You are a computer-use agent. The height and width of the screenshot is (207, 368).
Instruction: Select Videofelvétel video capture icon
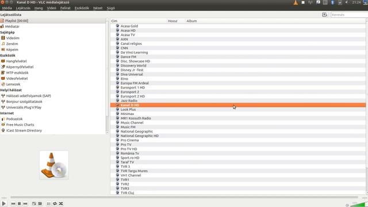(3, 78)
